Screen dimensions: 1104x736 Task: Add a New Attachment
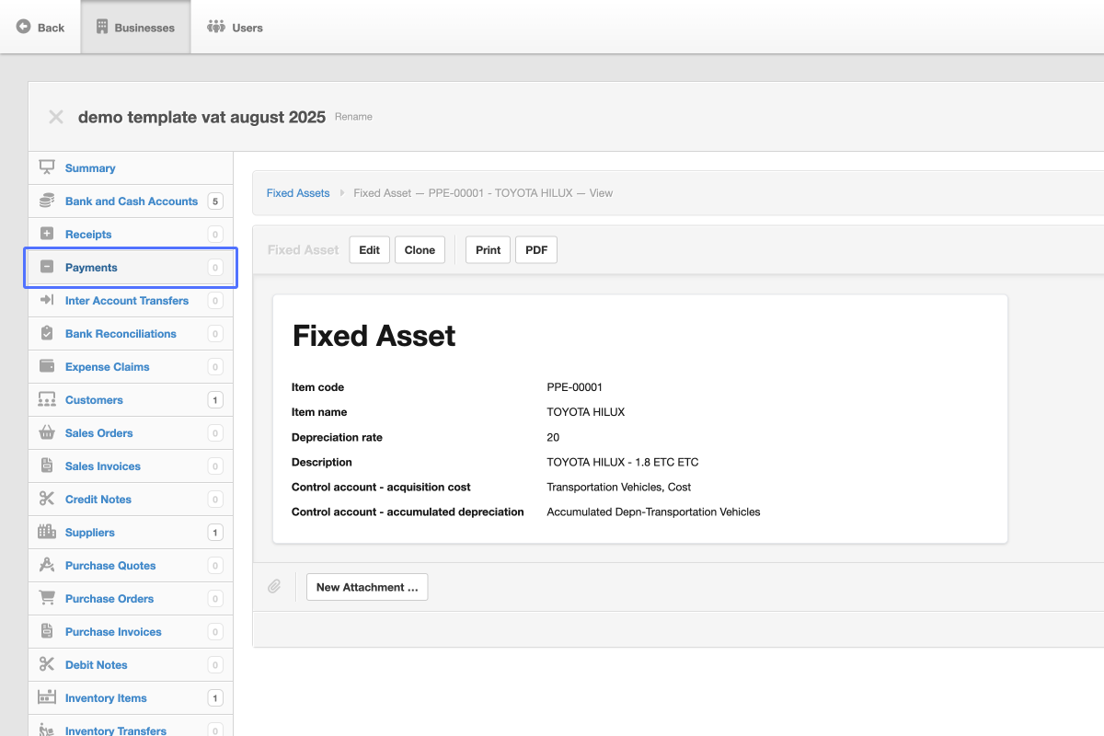(367, 587)
